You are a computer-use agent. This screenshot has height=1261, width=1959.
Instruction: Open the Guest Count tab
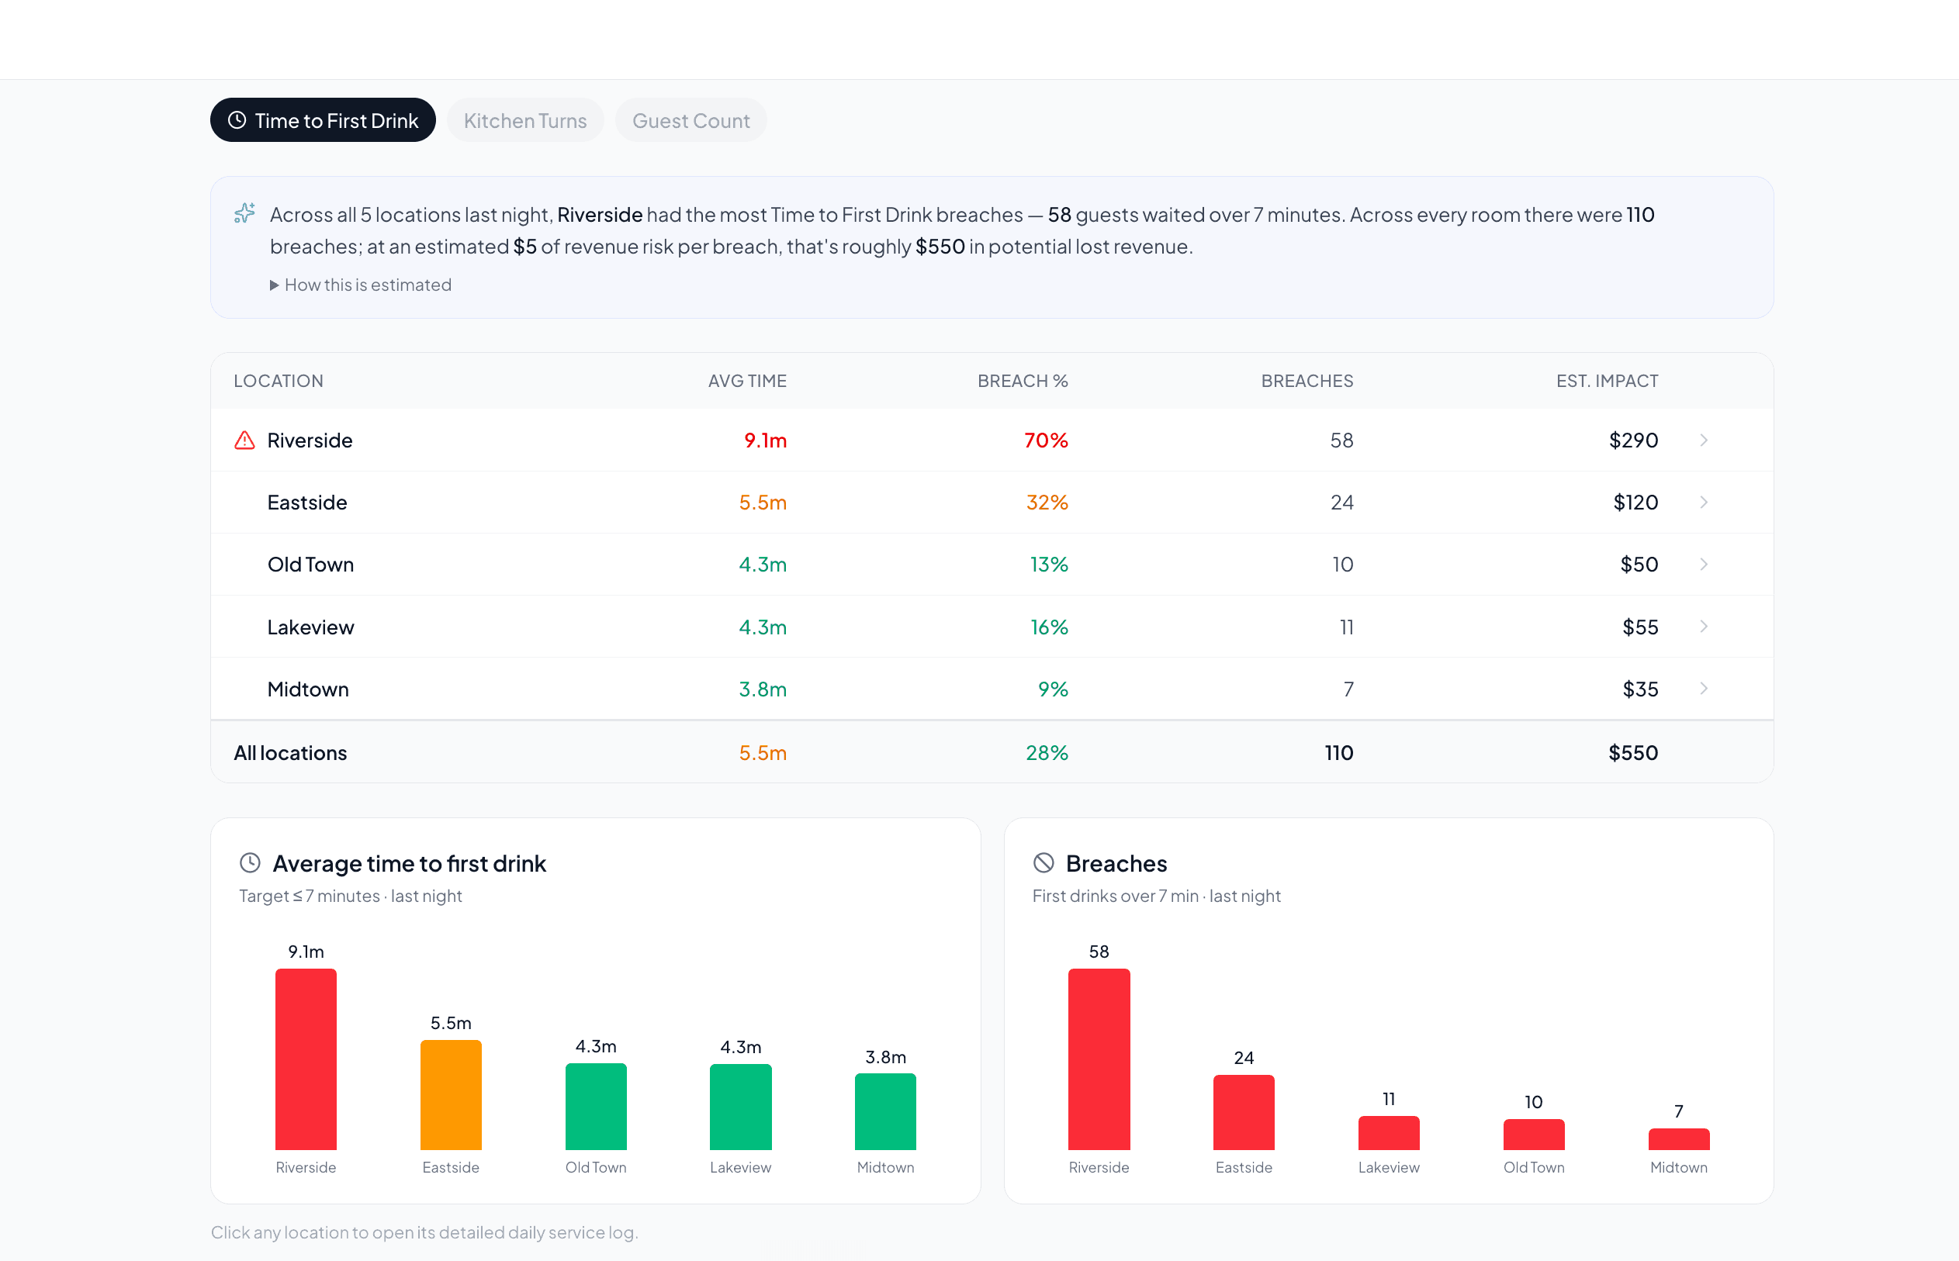[690, 120]
